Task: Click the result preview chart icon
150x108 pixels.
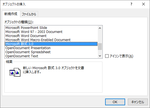Action: (x=15, y=72)
